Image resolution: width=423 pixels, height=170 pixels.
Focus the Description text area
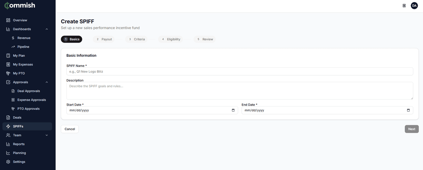click(240, 91)
